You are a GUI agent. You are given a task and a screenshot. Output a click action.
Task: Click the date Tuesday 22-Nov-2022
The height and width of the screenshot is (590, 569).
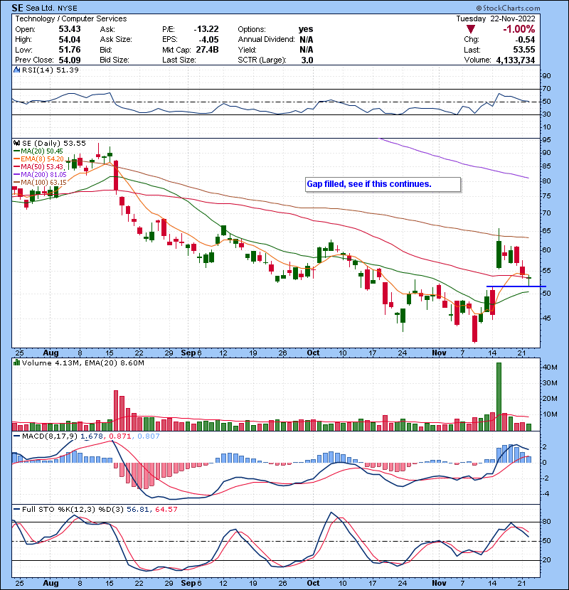coord(496,18)
